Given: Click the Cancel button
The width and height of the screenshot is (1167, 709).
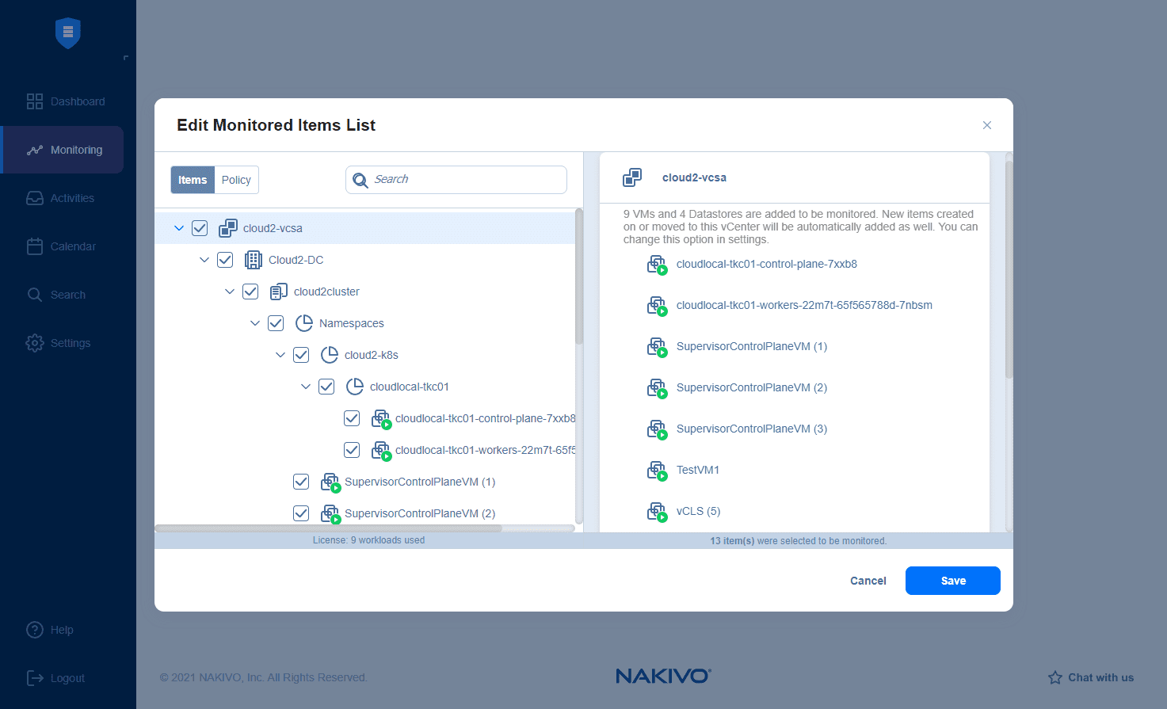Looking at the screenshot, I should (x=868, y=581).
